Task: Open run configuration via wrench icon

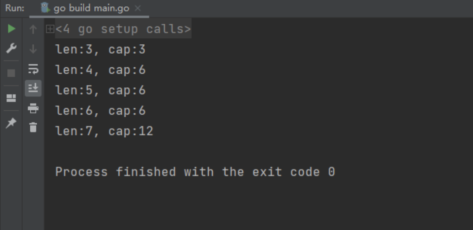Action: click(x=12, y=48)
